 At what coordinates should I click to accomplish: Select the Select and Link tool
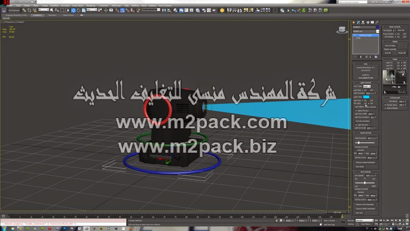click(24, 10)
